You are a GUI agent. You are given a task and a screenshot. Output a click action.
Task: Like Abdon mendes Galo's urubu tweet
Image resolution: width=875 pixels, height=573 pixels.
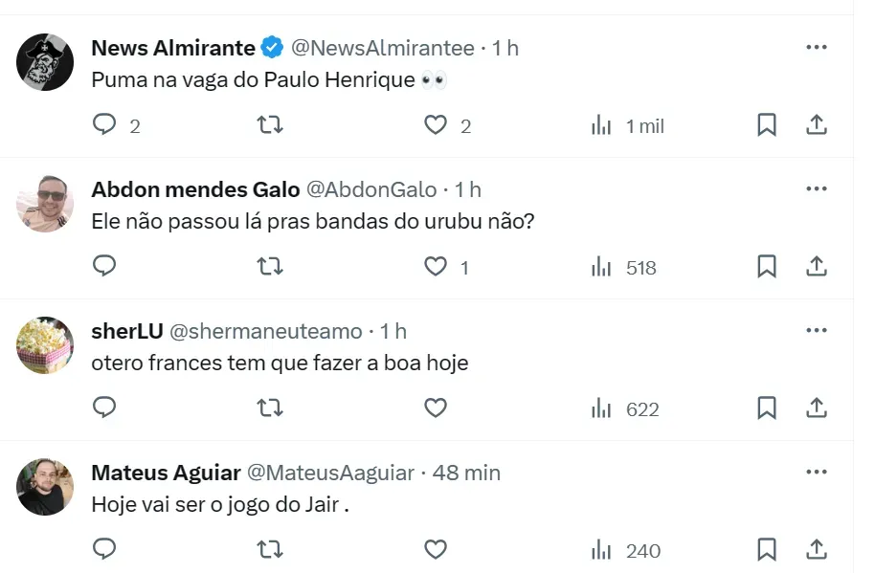tap(436, 267)
